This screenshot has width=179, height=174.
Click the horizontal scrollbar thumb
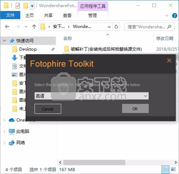(94, 163)
